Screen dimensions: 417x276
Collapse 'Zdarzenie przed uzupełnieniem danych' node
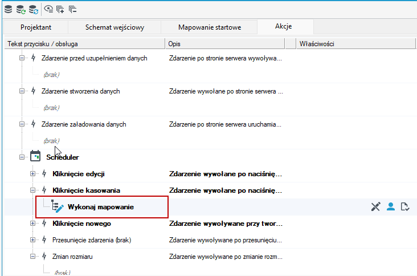(x=22, y=58)
